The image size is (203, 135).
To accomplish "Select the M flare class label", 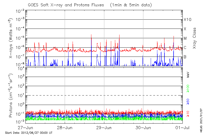I will pos(185,38).
